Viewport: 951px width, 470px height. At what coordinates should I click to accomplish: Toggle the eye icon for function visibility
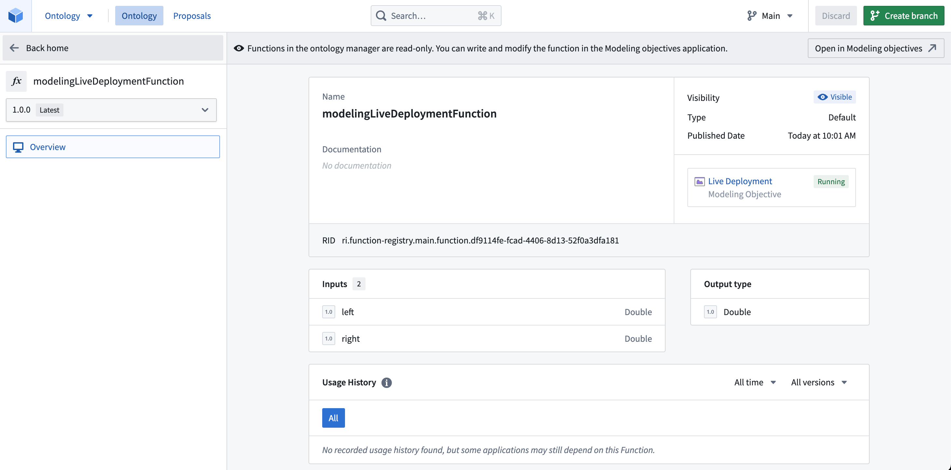pos(822,96)
